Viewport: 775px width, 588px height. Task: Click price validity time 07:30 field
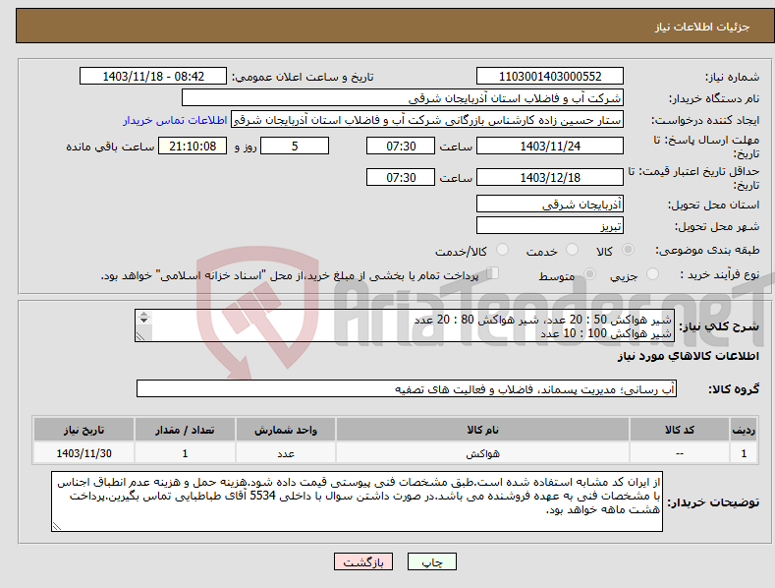401,177
